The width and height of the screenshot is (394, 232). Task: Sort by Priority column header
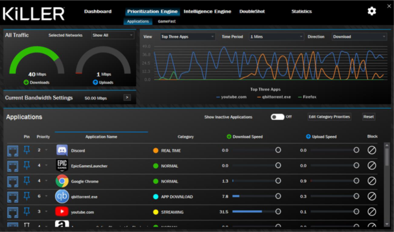[43, 137]
